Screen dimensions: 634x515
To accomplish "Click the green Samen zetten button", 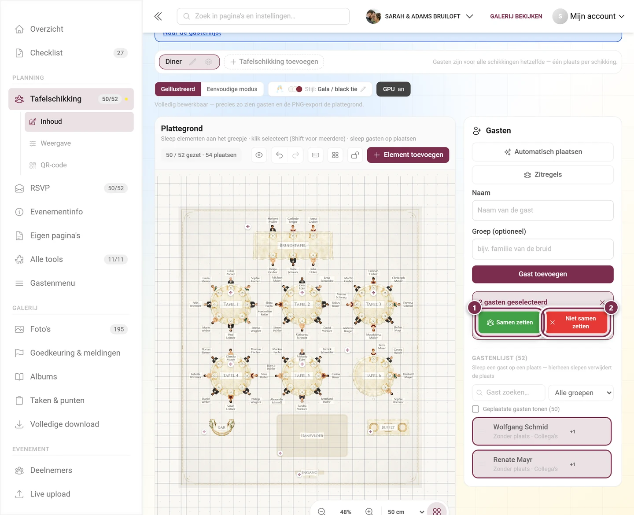I will click(x=510, y=323).
